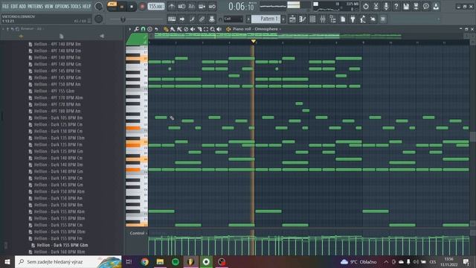Click the Close all windows toolbar icon
The width and height of the screenshot is (476, 268).
click(x=383, y=19)
